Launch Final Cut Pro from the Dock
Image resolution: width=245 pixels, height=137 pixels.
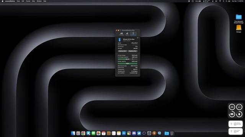pyautogui.click(x=129, y=133)
